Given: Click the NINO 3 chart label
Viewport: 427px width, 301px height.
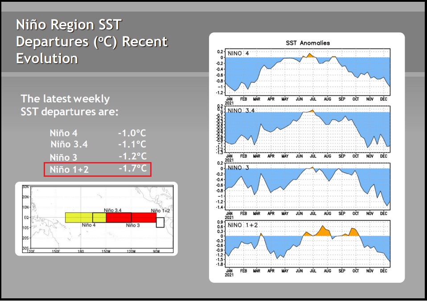Looking at the screenshot, I should point(238,168).
